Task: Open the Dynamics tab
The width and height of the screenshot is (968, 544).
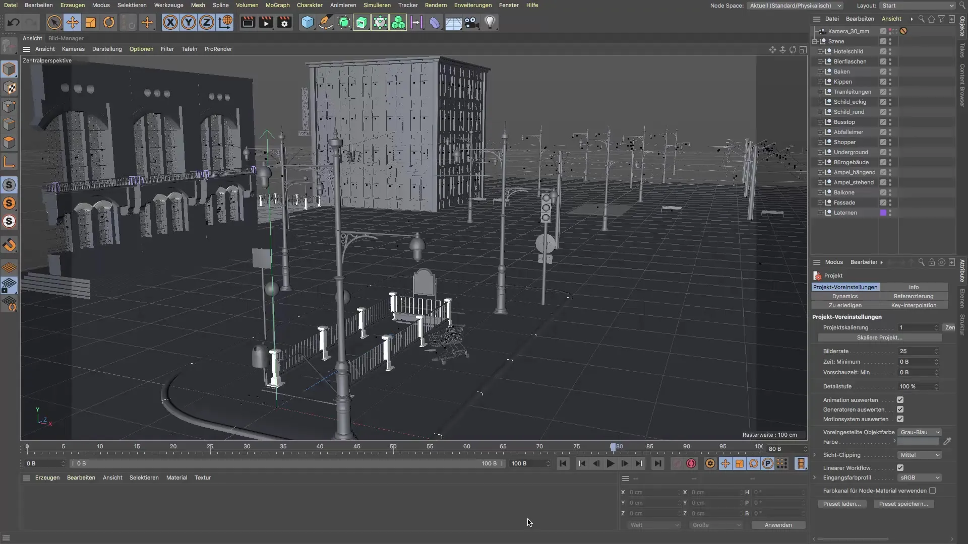Action: [845, 296]
